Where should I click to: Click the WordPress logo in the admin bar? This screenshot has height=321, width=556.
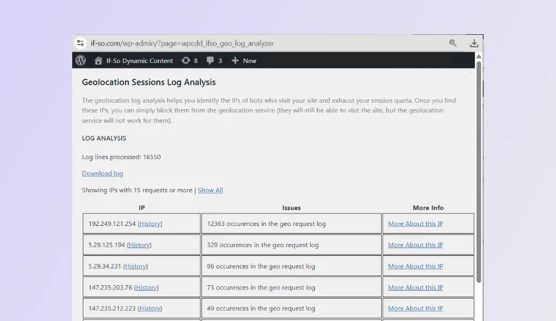(80, 60)
